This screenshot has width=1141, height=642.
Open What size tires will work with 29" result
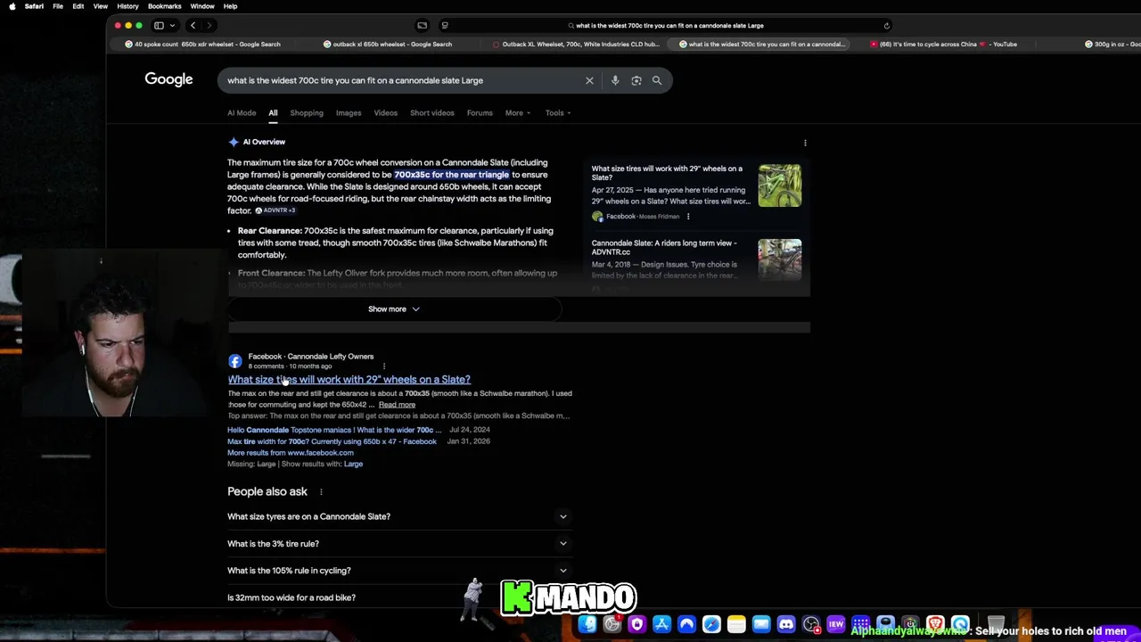(x=349, y=380)
